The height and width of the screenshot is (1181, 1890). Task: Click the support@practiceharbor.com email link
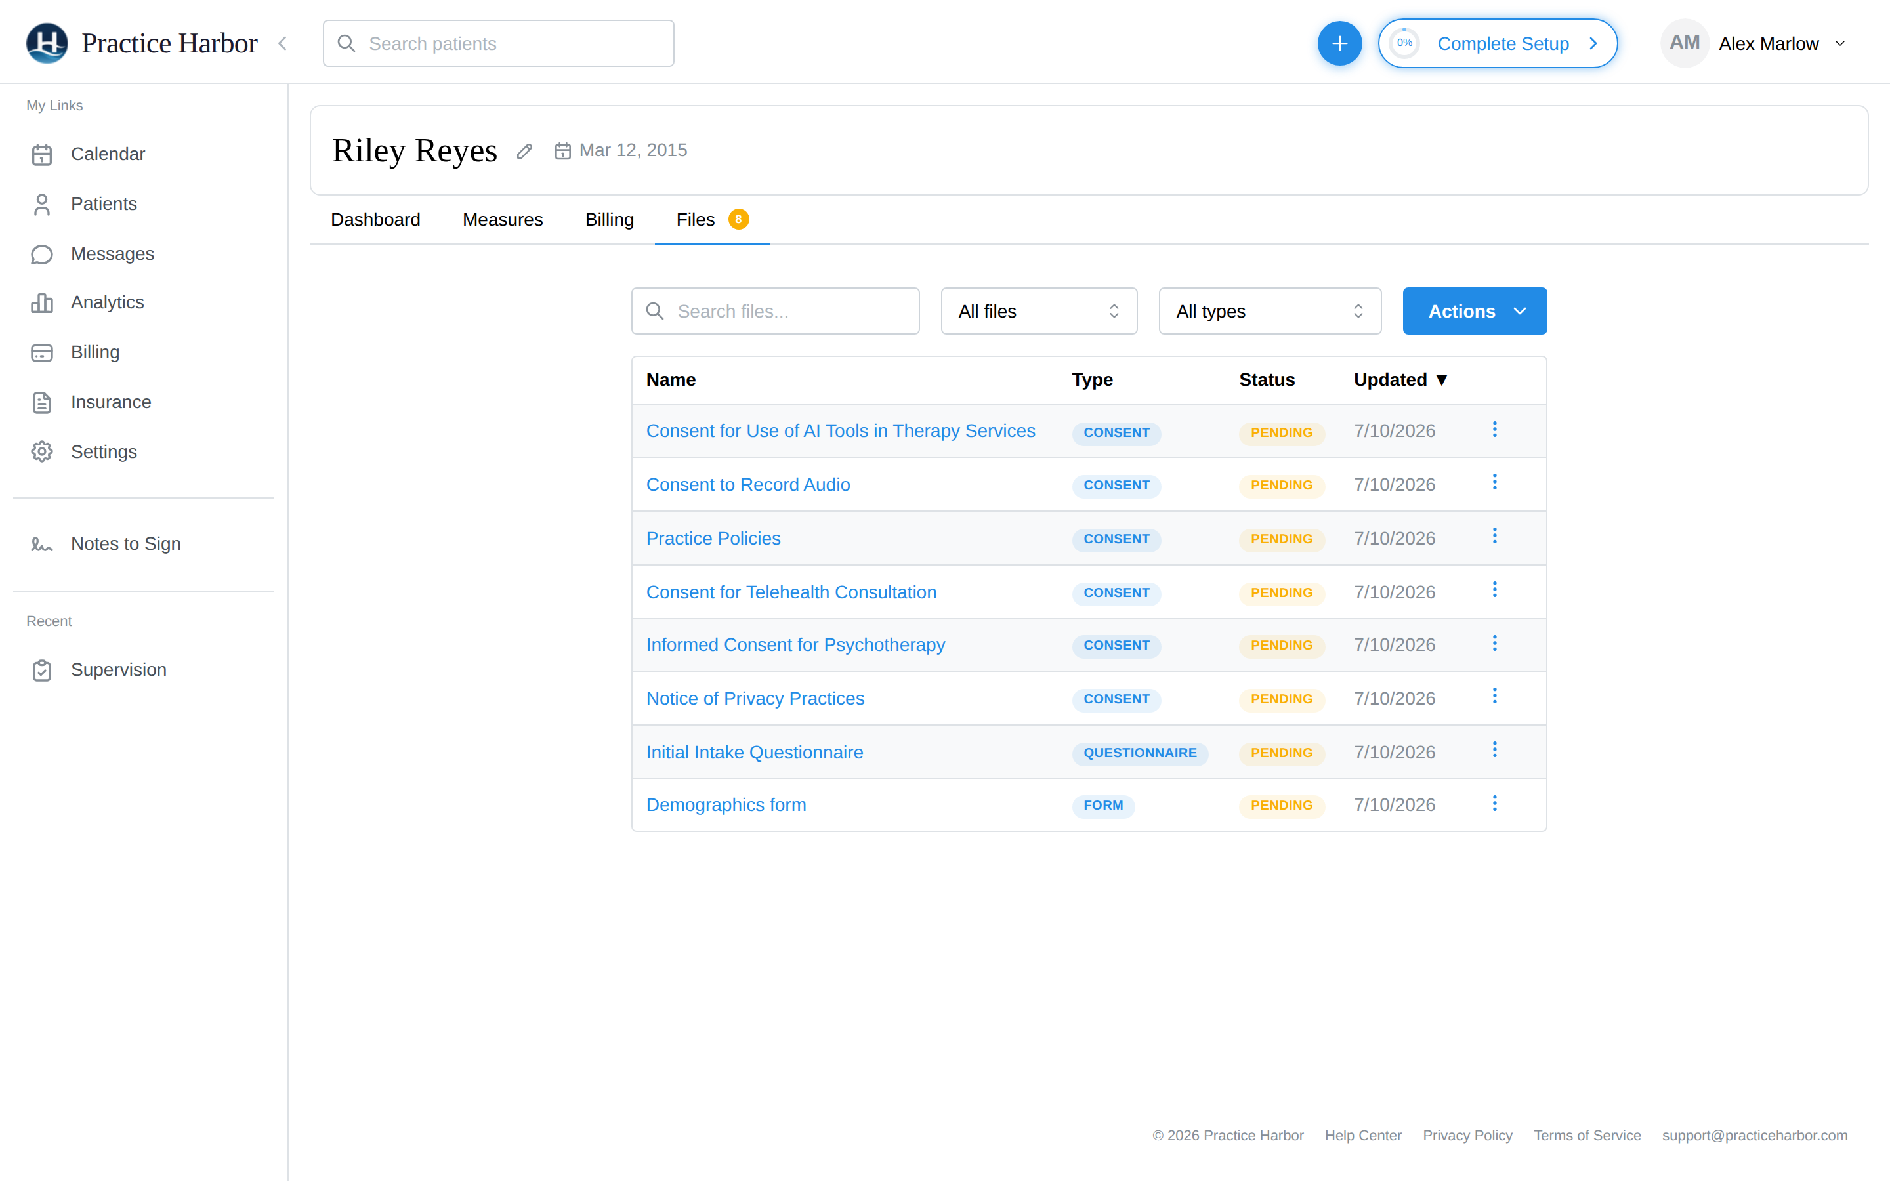pyautogui.click(x=1754, y=1135)
